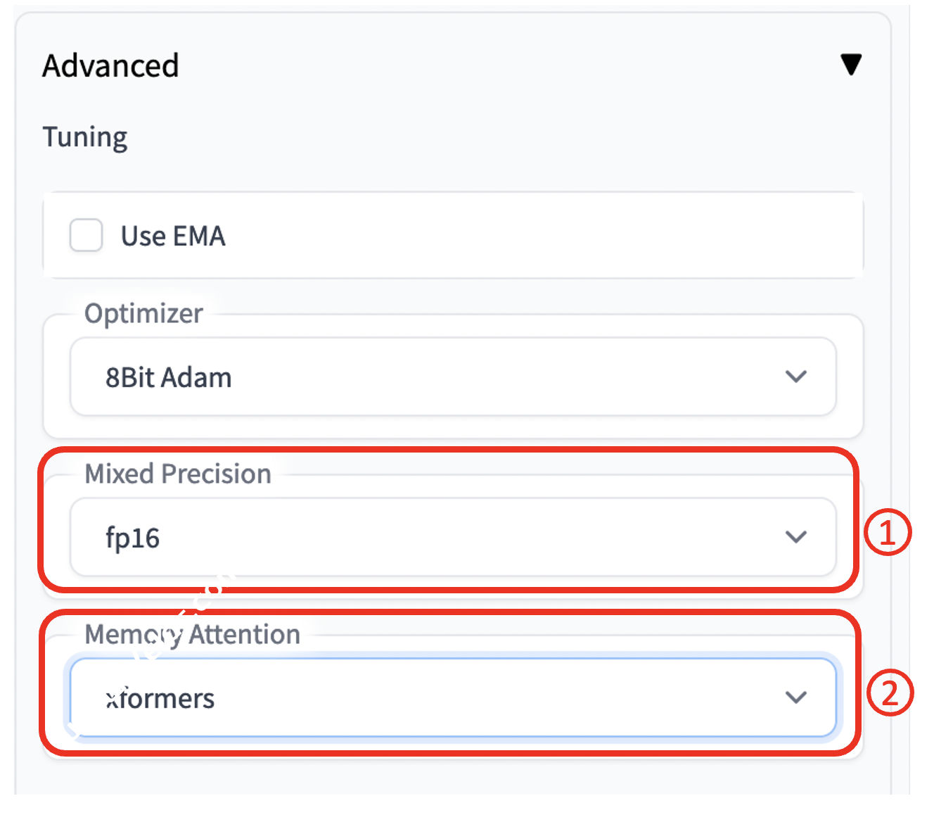This screenshot has height=815, width=934.
Task: Enable the Use EMA checkbox
Action: click(87, 235)
